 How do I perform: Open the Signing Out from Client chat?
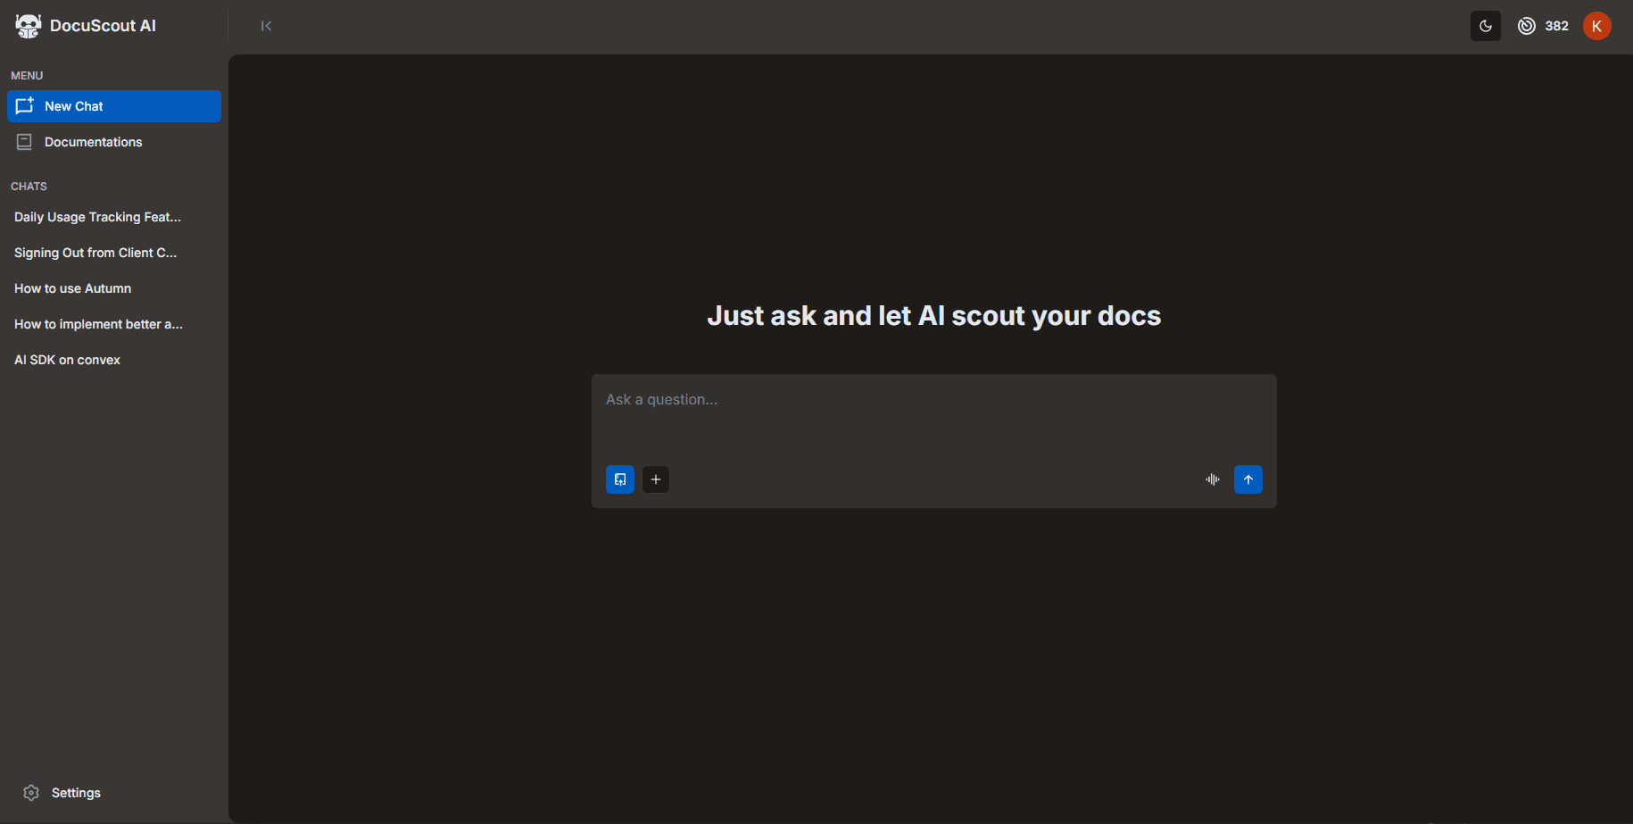click(95, 253)
